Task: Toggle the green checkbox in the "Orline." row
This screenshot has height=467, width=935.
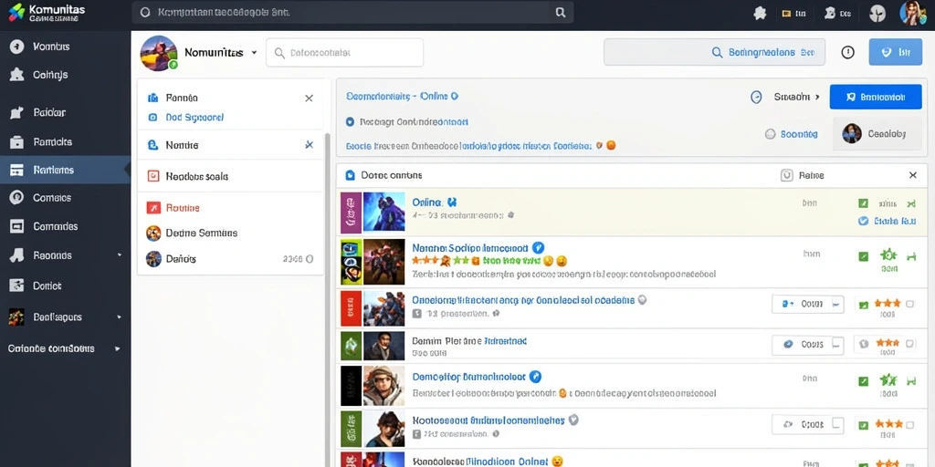Action: pos(863,203)
